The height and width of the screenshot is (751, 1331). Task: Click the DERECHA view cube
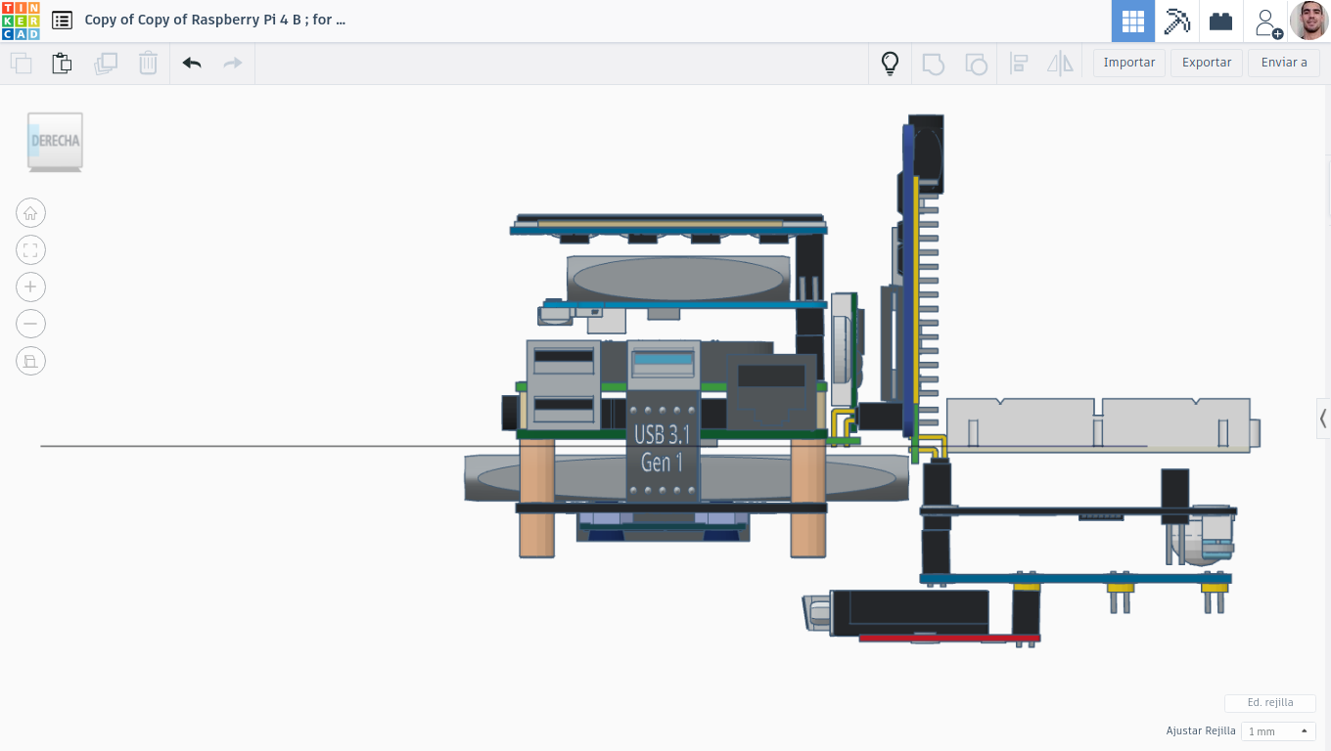coord(55,141)
